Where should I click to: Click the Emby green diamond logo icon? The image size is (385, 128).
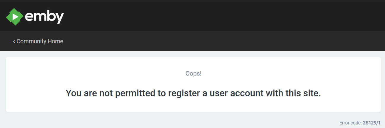click(x=15, y=16)
